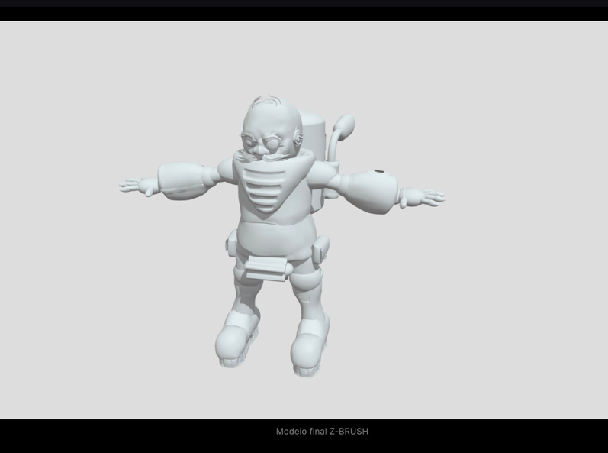
Task: Click the hand on the left side
Action: tap(136, 185)
